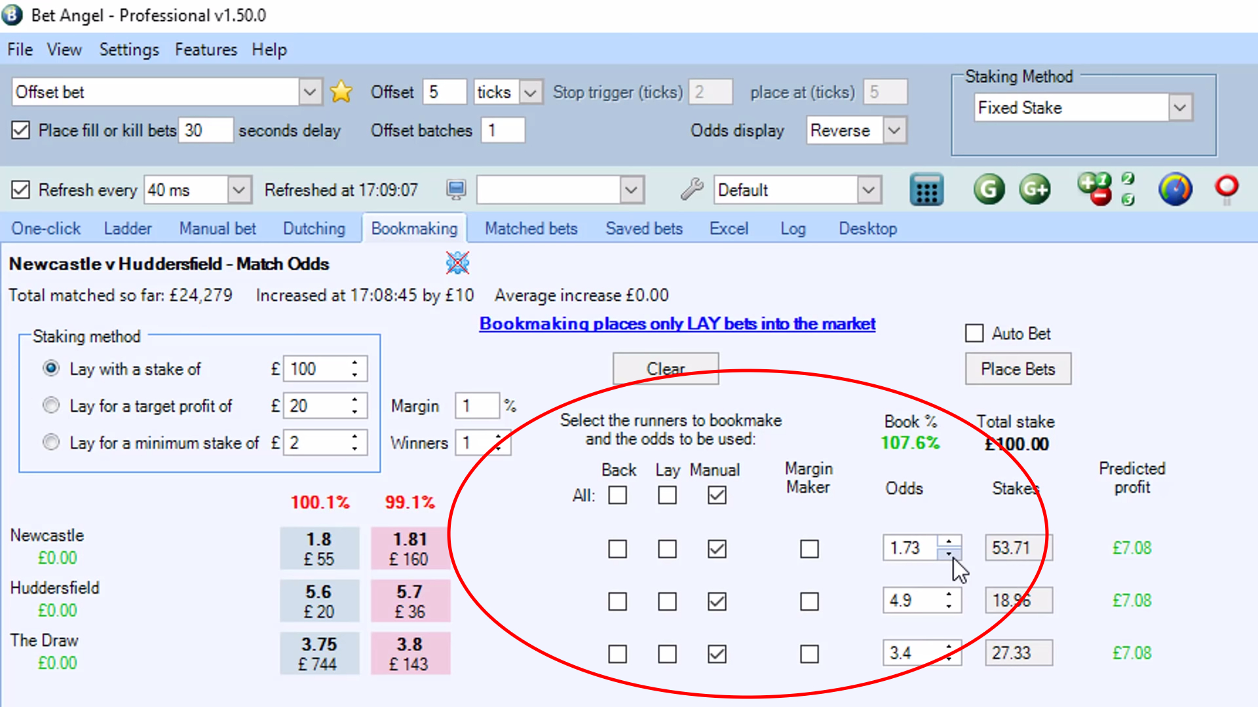Open the Staking Method Fixed Stake dropdown

[x=1179, y=107]
